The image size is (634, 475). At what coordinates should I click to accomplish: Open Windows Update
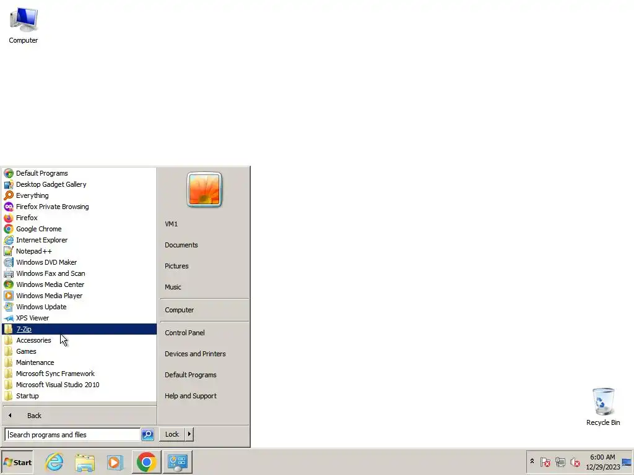coord(79,307)
